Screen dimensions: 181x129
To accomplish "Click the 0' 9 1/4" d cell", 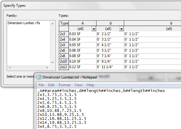I will coord(110,61).
